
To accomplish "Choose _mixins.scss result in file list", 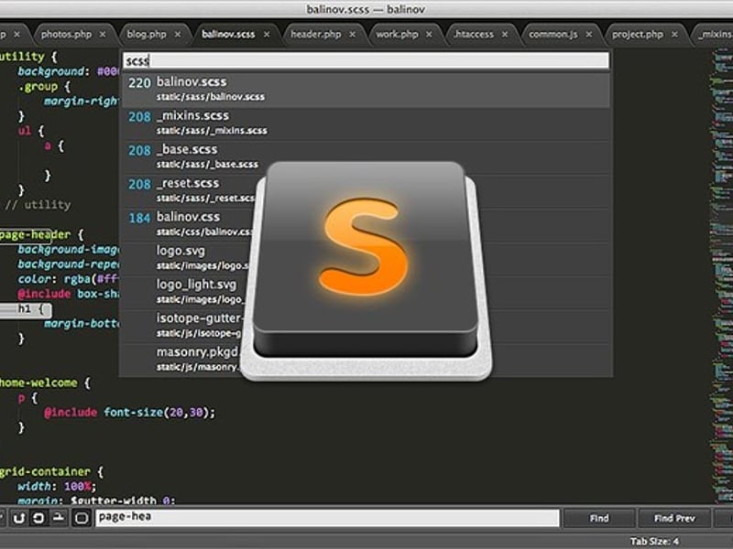I will pyautogui.click(x=366, y=124).
